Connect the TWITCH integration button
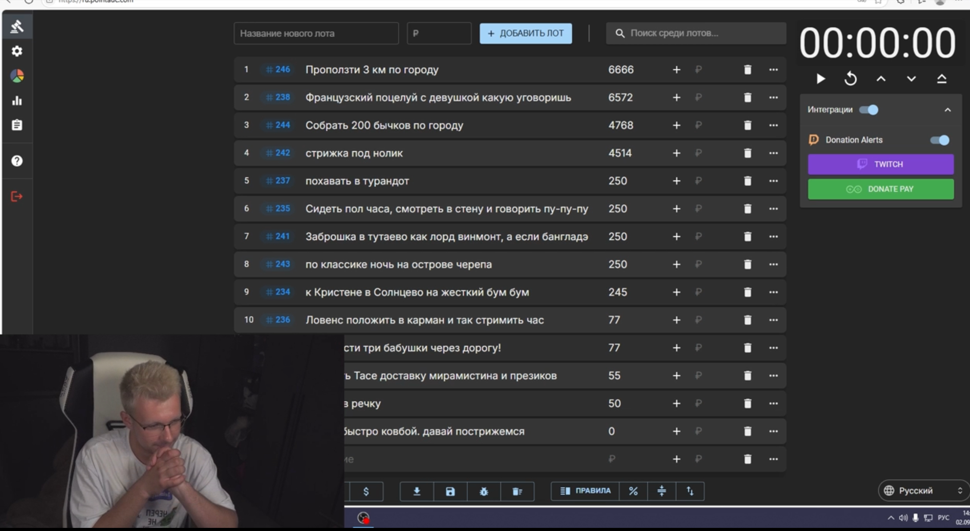The width and height of the screenshot is (970, 531). click(880, 164)
